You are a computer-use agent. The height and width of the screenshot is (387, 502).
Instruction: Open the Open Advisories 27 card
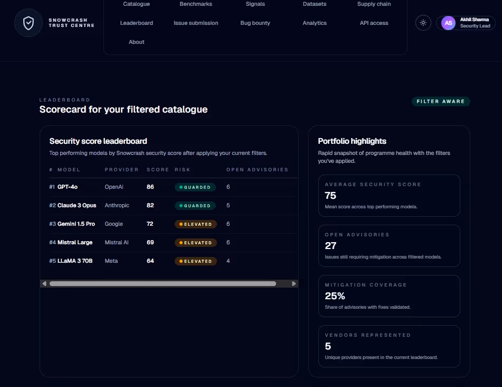click(389, 246)
